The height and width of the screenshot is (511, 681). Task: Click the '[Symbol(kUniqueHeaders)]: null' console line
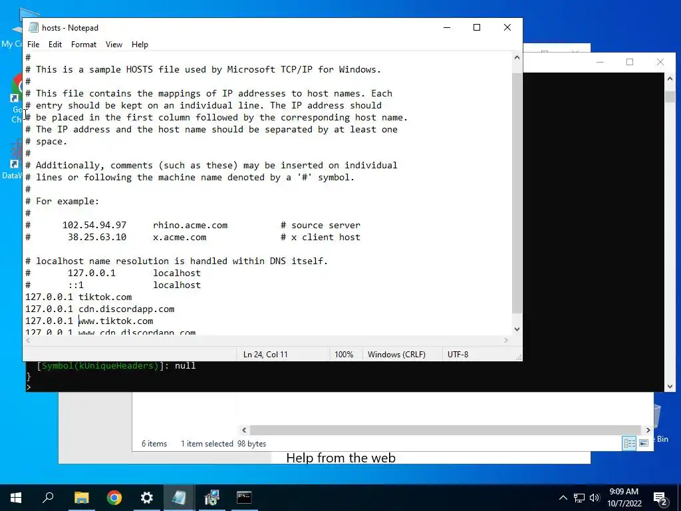click(116, 366)
